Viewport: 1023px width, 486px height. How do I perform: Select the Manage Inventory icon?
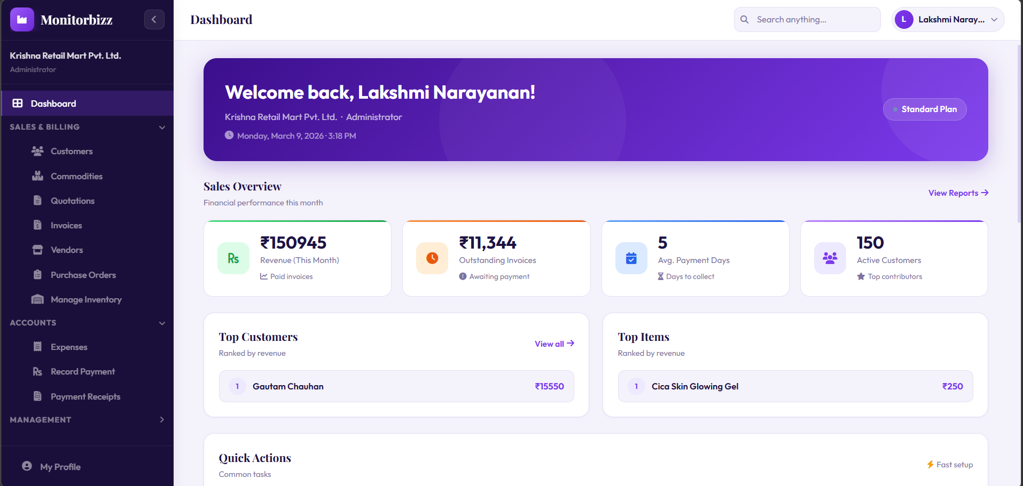tap(37, 299)
